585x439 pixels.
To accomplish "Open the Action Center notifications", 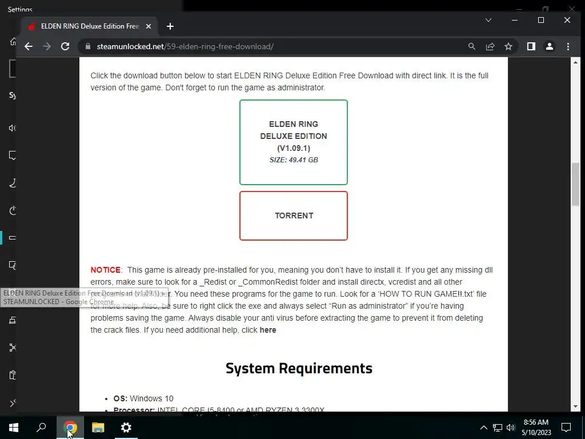I will (x=566, y=428).
